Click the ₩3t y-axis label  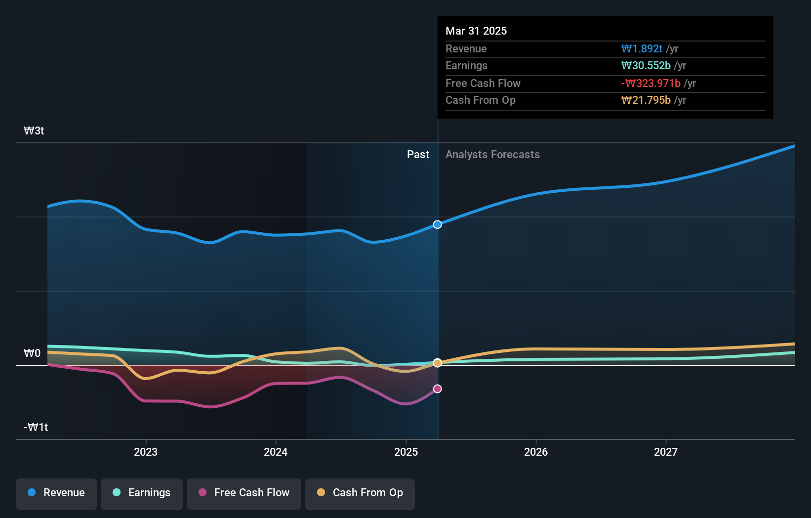point(34,130)
